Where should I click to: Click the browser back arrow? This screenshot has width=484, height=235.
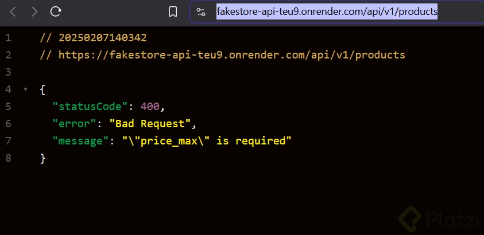click(x=14, y=11)
